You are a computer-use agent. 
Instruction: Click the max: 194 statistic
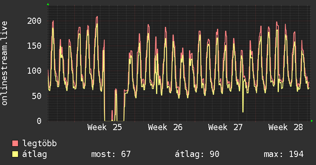283,154
